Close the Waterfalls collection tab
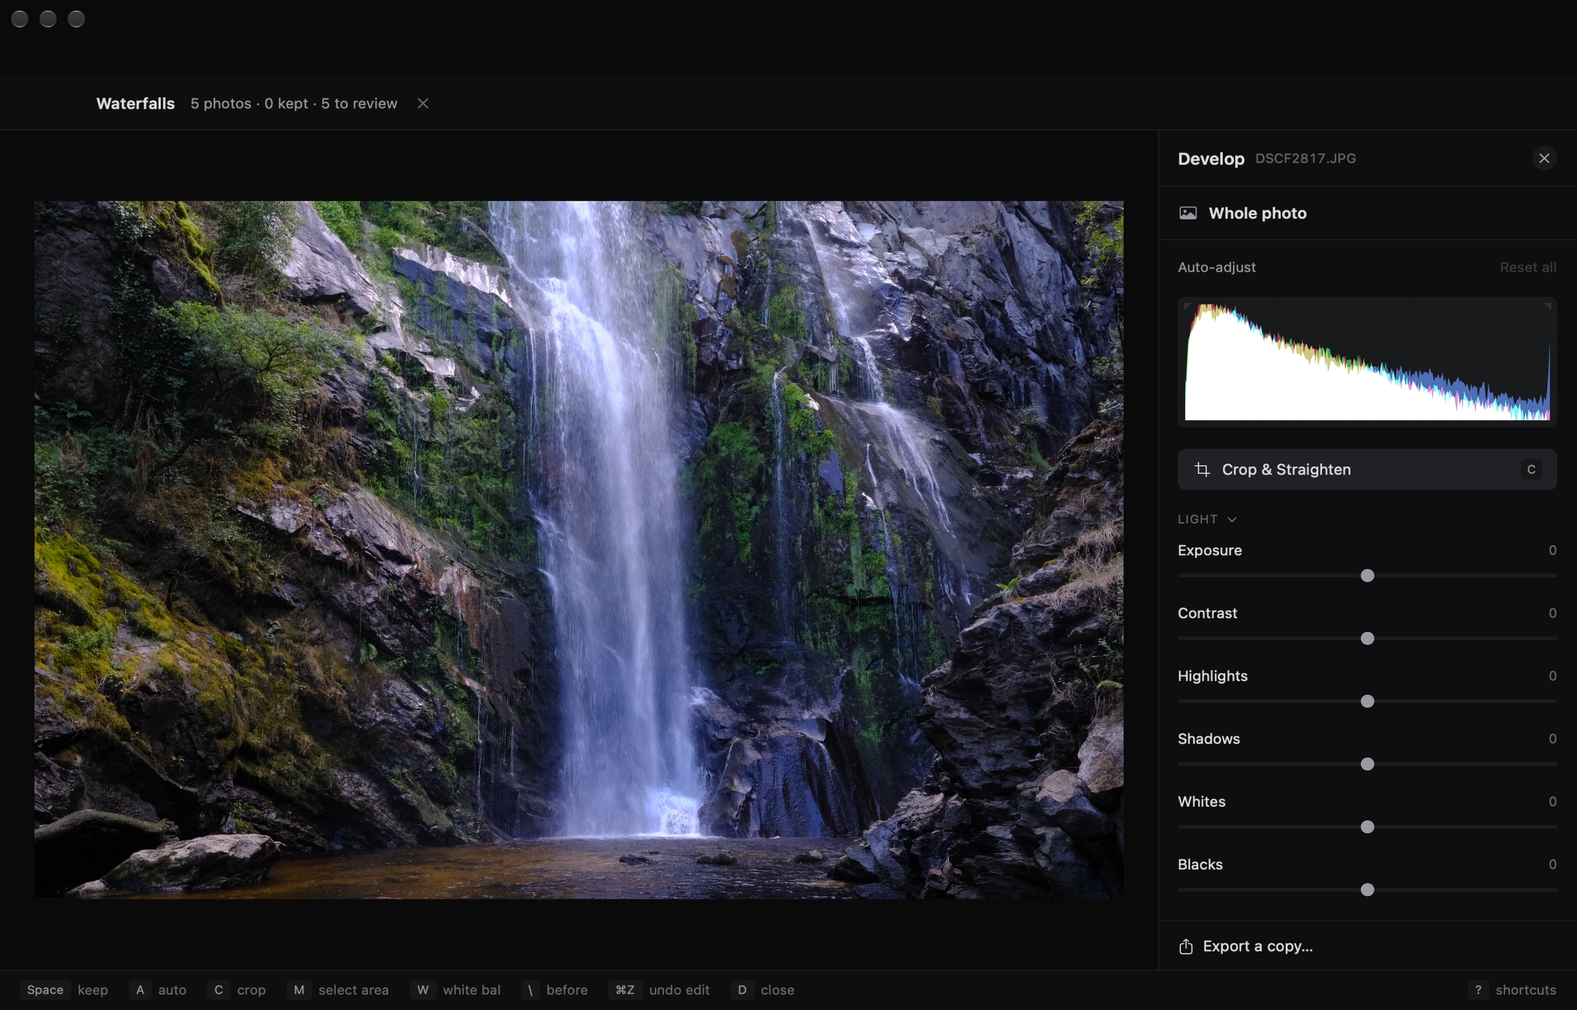 pos(423,103)
